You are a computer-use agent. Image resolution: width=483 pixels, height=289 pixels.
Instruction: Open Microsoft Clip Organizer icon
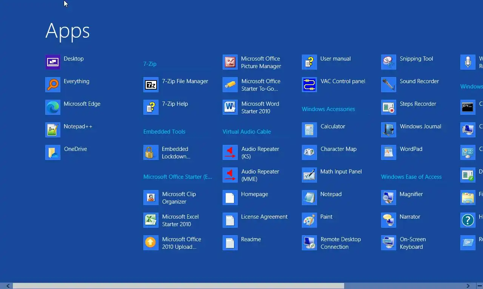coord(151,198)
